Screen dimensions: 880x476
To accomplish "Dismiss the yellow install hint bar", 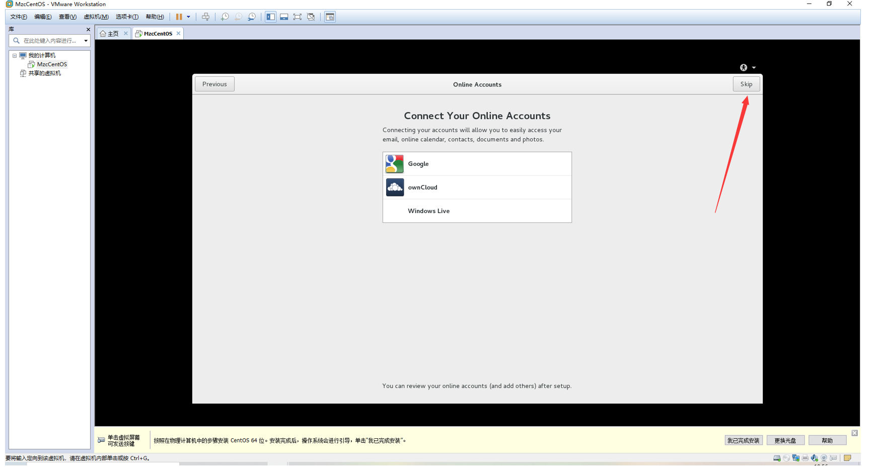I will 854,433.
